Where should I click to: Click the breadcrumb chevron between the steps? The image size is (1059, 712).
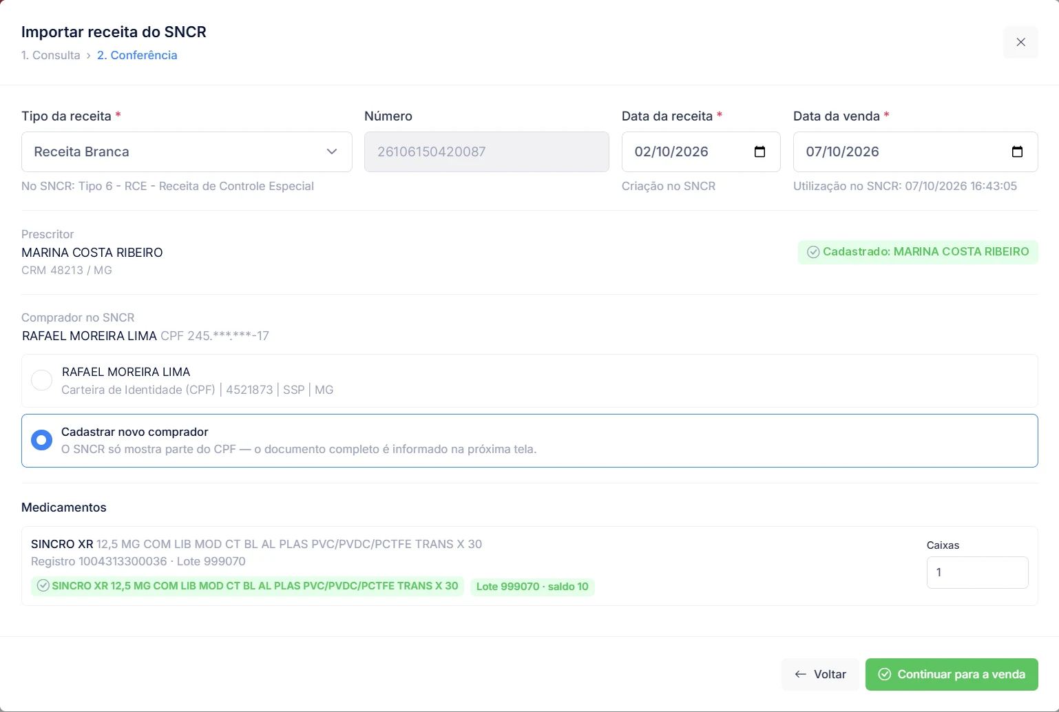[x=89, y=55]
